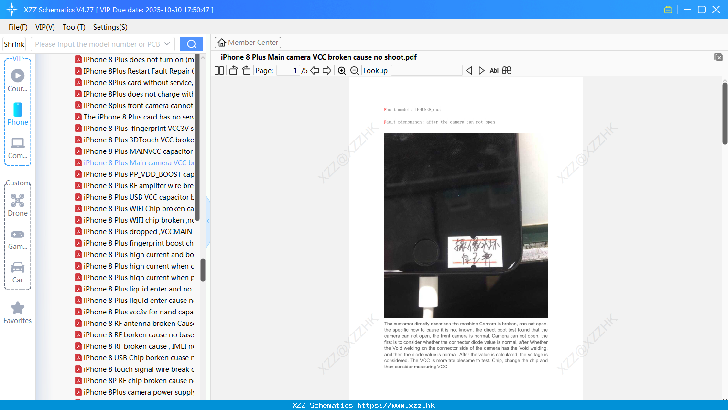
Task: Open 'iPhone 8 touch signal wire break' file
Action: click(135, 369)
